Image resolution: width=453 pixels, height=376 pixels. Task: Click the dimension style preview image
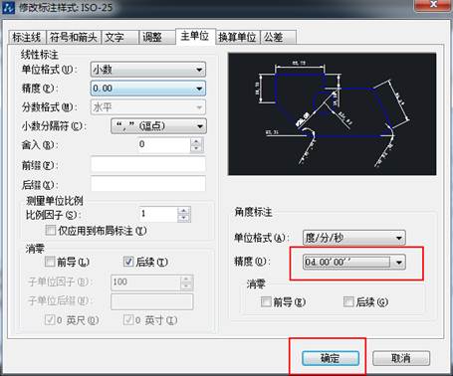click(x=333, y=113)
